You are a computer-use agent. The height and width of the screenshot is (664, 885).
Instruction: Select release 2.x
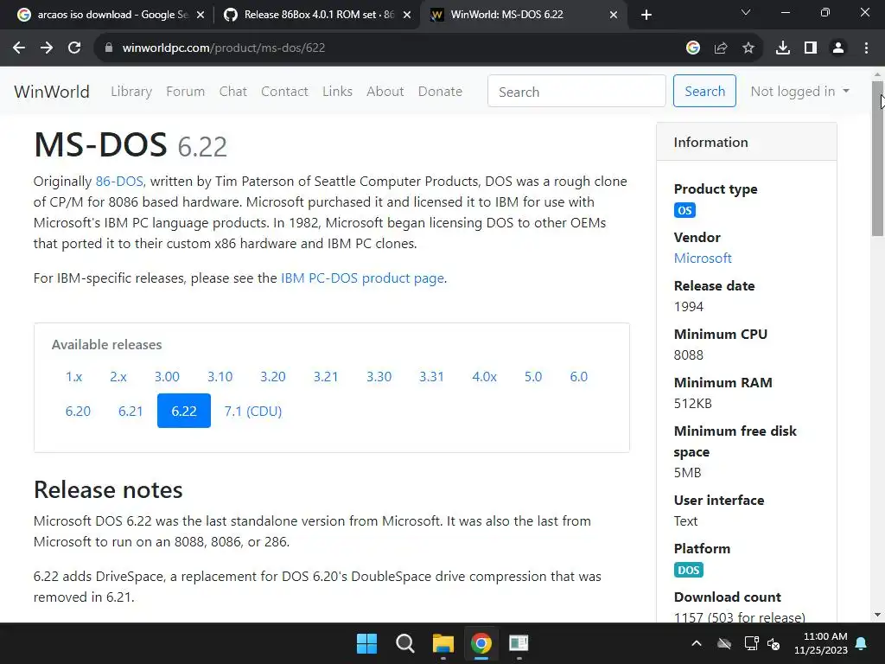click(118, 377)
